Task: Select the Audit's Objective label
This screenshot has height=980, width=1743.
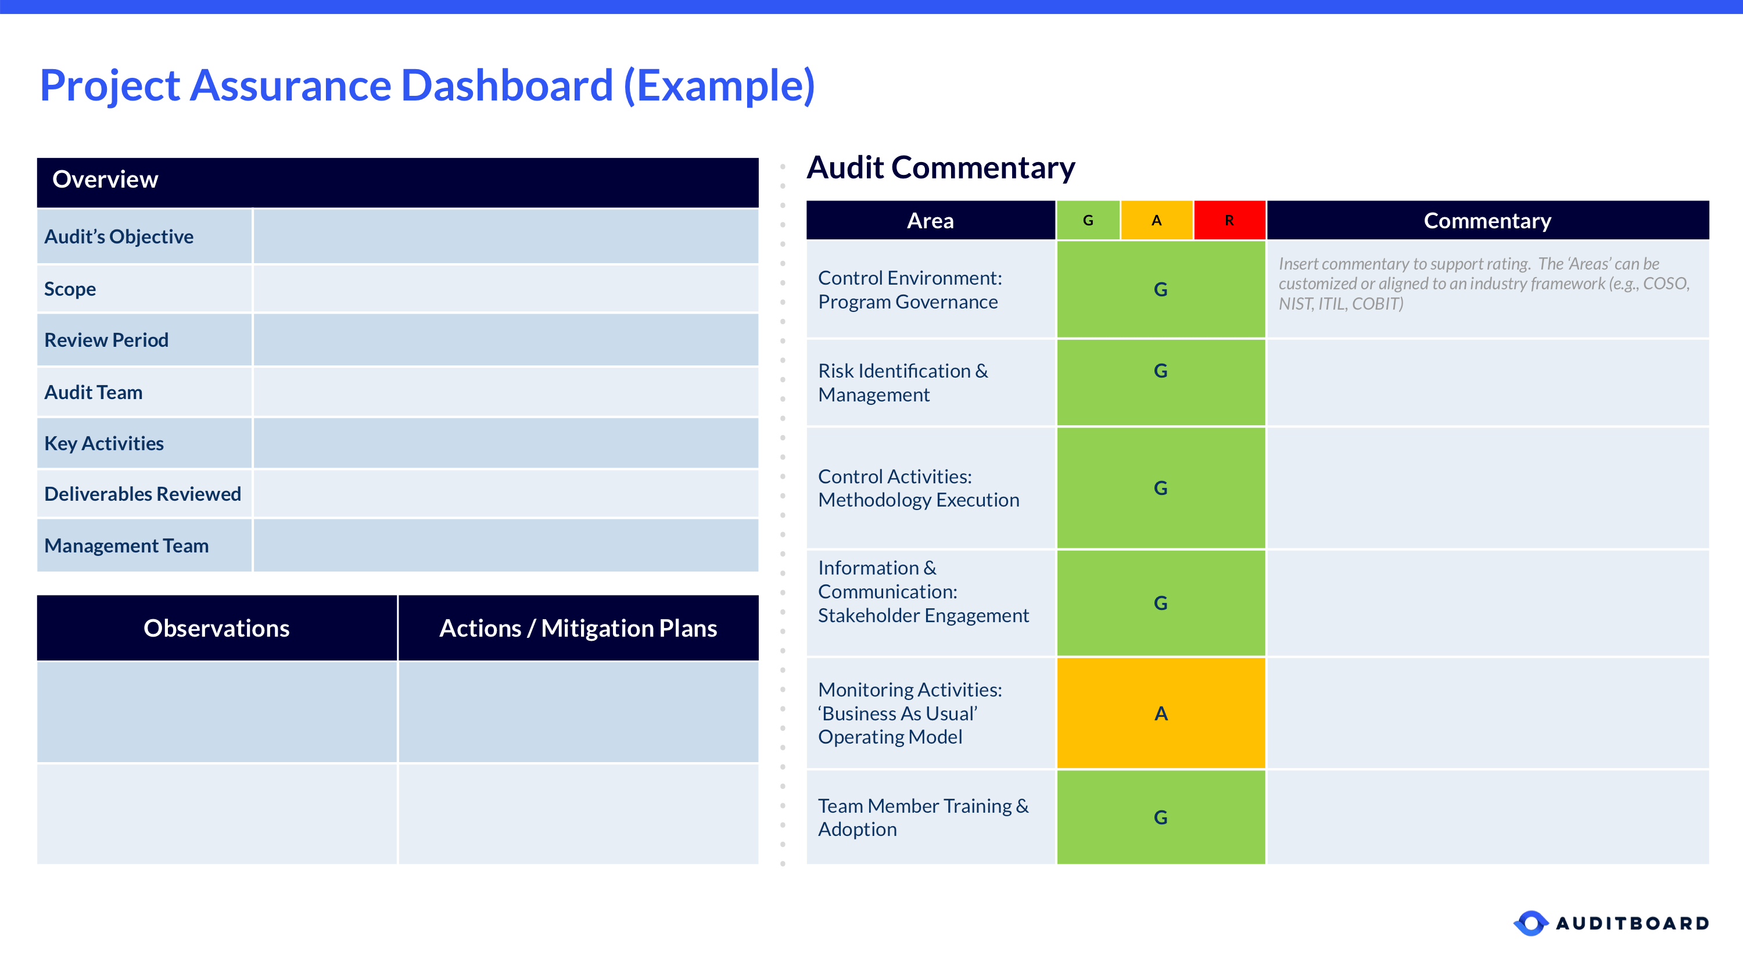Action: 119,236
